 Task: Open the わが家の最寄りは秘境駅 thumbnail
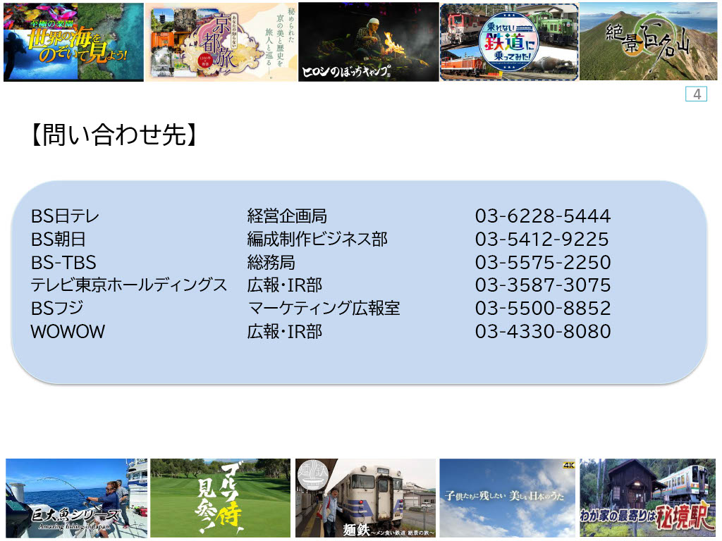coord(647,498)
